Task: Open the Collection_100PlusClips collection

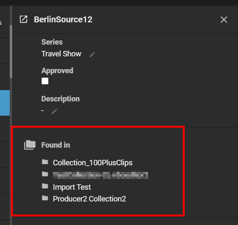Action: pyautogui.click(x=93, y=163)
